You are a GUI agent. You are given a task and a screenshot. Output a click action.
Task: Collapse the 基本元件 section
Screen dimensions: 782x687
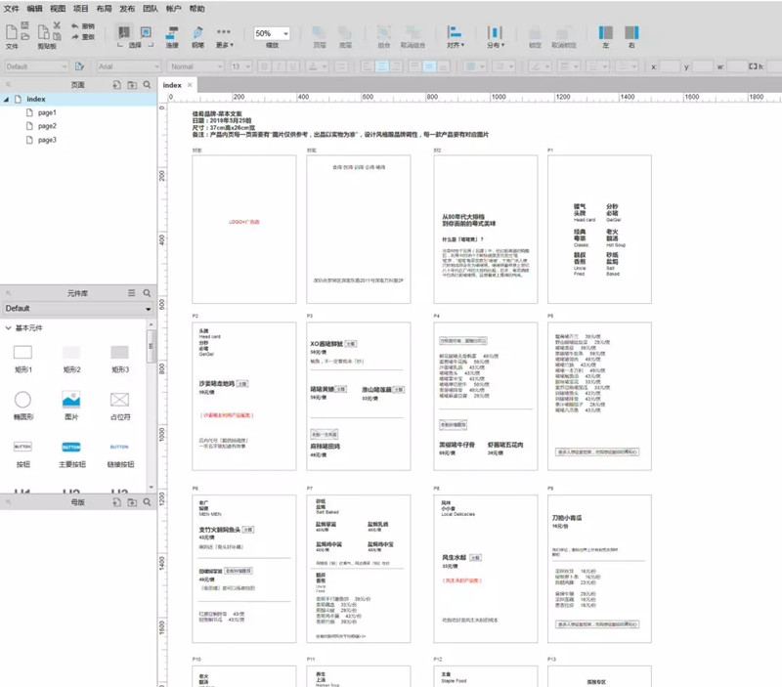coord(9,327)
